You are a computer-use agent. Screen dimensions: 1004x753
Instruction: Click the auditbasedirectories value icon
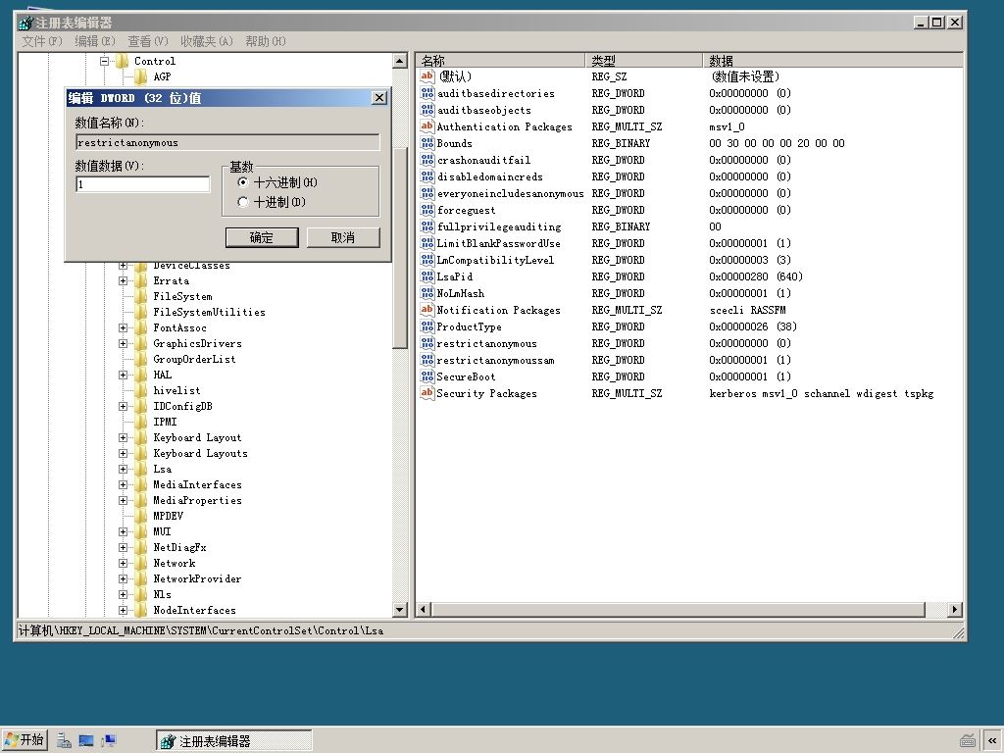coord(427,93)
